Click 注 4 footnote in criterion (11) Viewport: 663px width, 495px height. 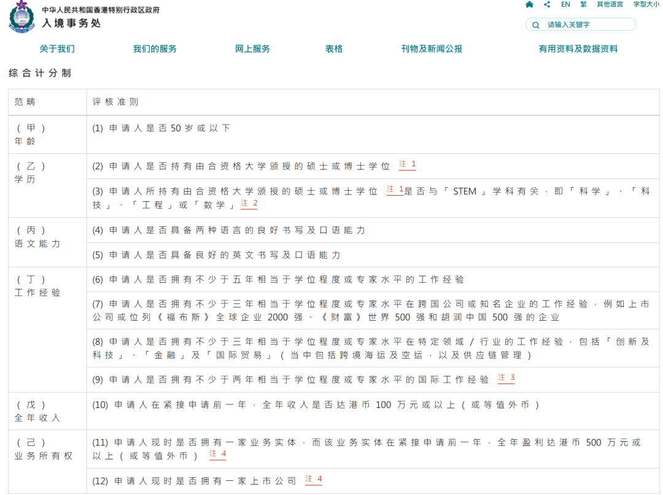(x=217, y=455)
